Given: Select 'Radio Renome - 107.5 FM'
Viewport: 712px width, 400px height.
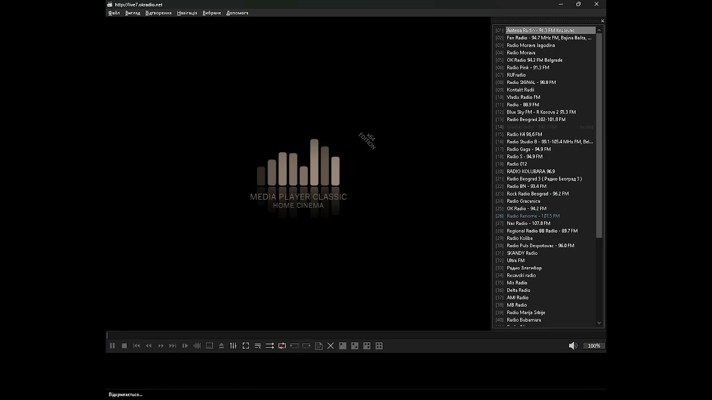Looking at the screenshot, I should 545,216.
